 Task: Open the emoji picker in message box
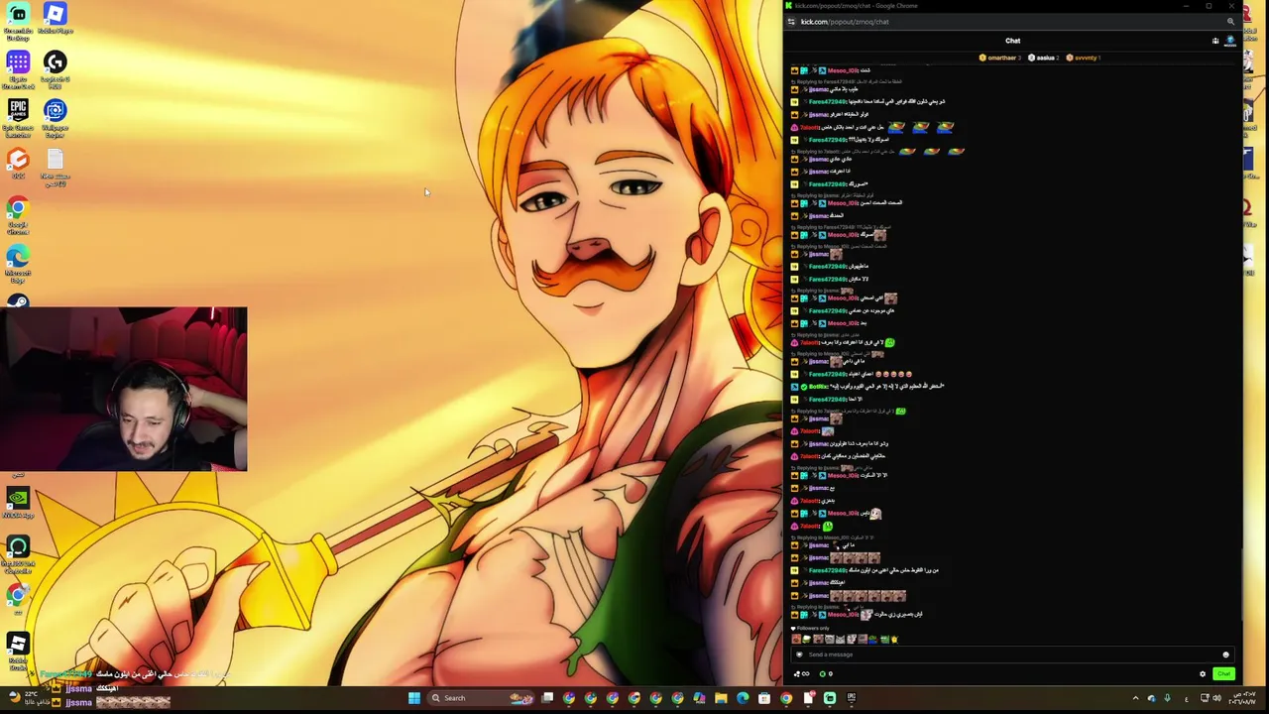coord(1225,654)
